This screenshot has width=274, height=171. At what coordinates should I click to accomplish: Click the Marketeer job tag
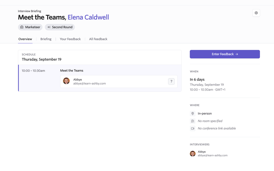30,27
